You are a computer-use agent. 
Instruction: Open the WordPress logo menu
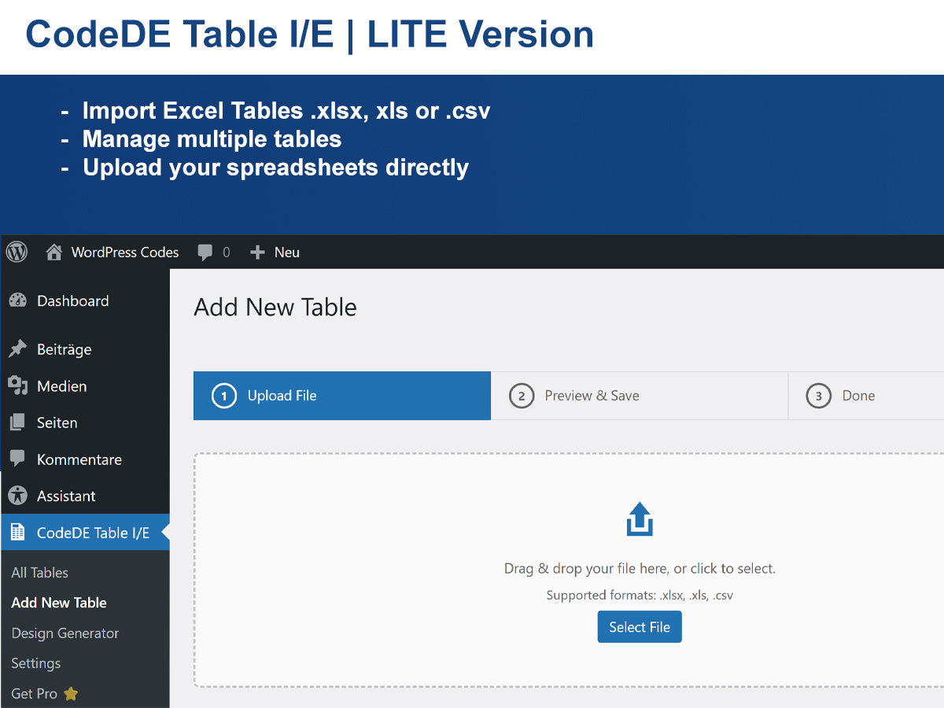(17, 252)
